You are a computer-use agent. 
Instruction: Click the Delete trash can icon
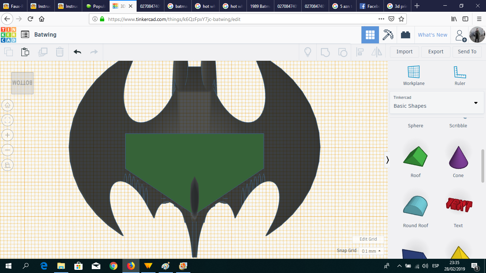[60, 52]
